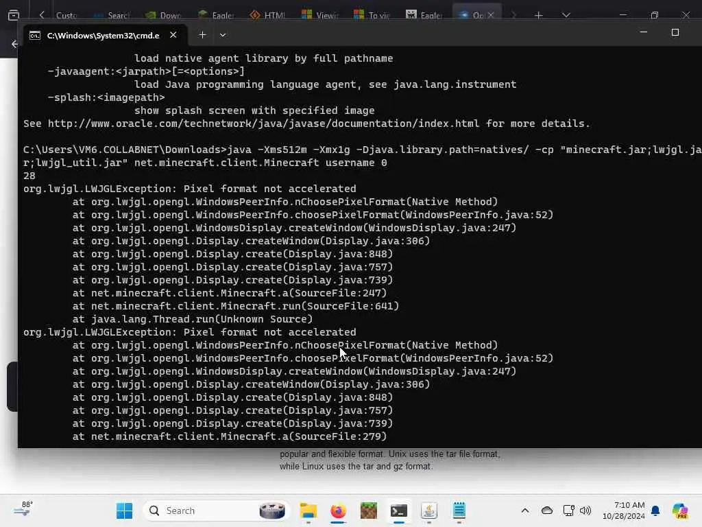Go back in the browser window
The image size is (702, 527).
(15, 44)
